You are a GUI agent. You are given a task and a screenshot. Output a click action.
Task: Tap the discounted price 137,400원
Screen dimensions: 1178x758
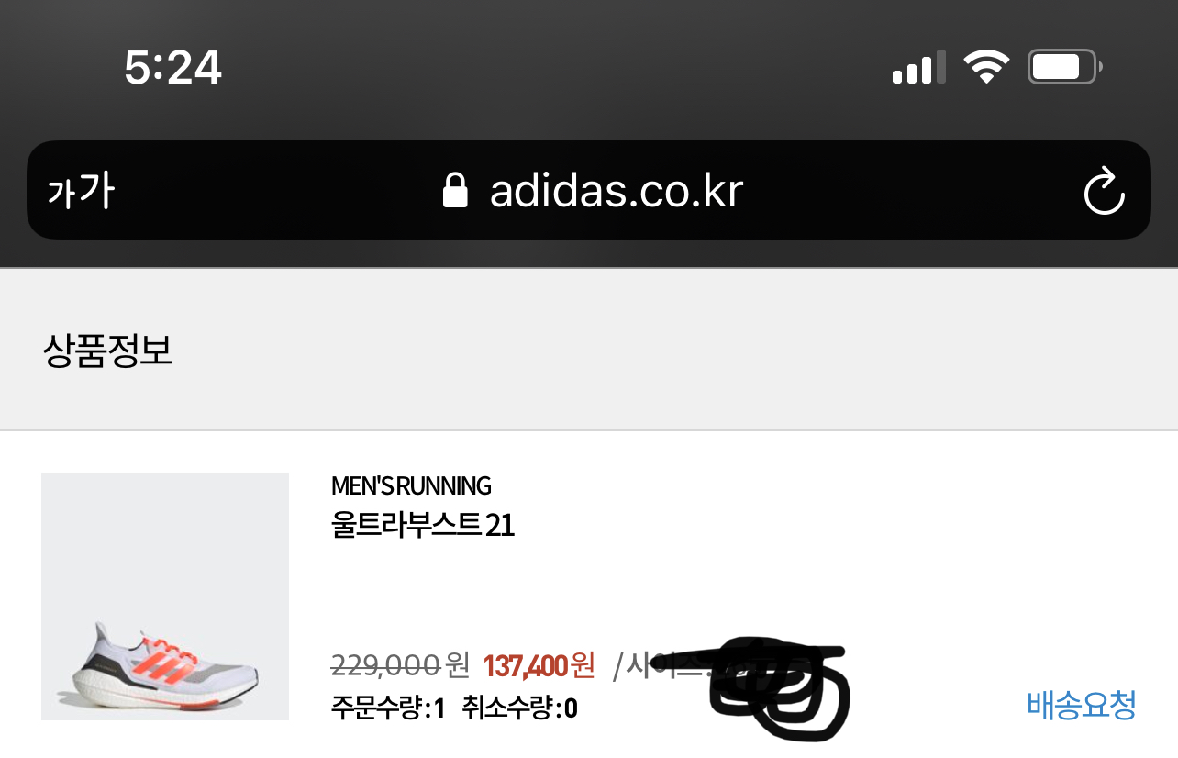click(x=539, y=663)
